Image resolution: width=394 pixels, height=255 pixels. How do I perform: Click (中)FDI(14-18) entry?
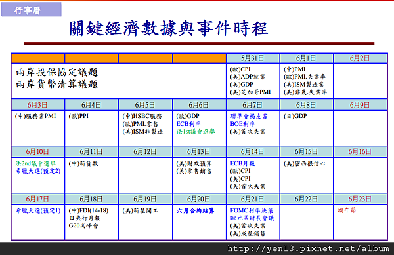pyautogui.click(x=89, y=210)
